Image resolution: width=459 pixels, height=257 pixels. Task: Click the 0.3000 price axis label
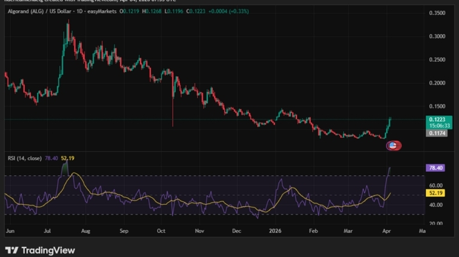click(x=437, y=36)
